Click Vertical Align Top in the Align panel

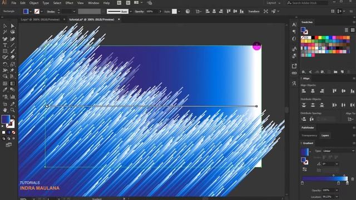pyautogui.click(x=334, y=91)
